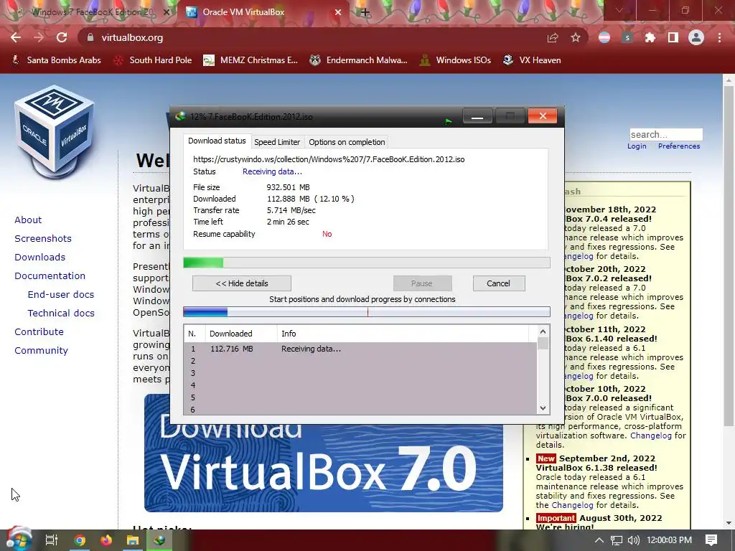
Task: Go back with the browser back arrow
Action: click(x=16, y=37)
